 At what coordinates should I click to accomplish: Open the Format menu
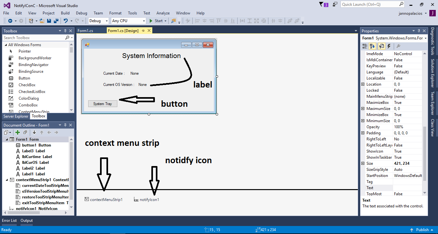[x=115, y=13]
